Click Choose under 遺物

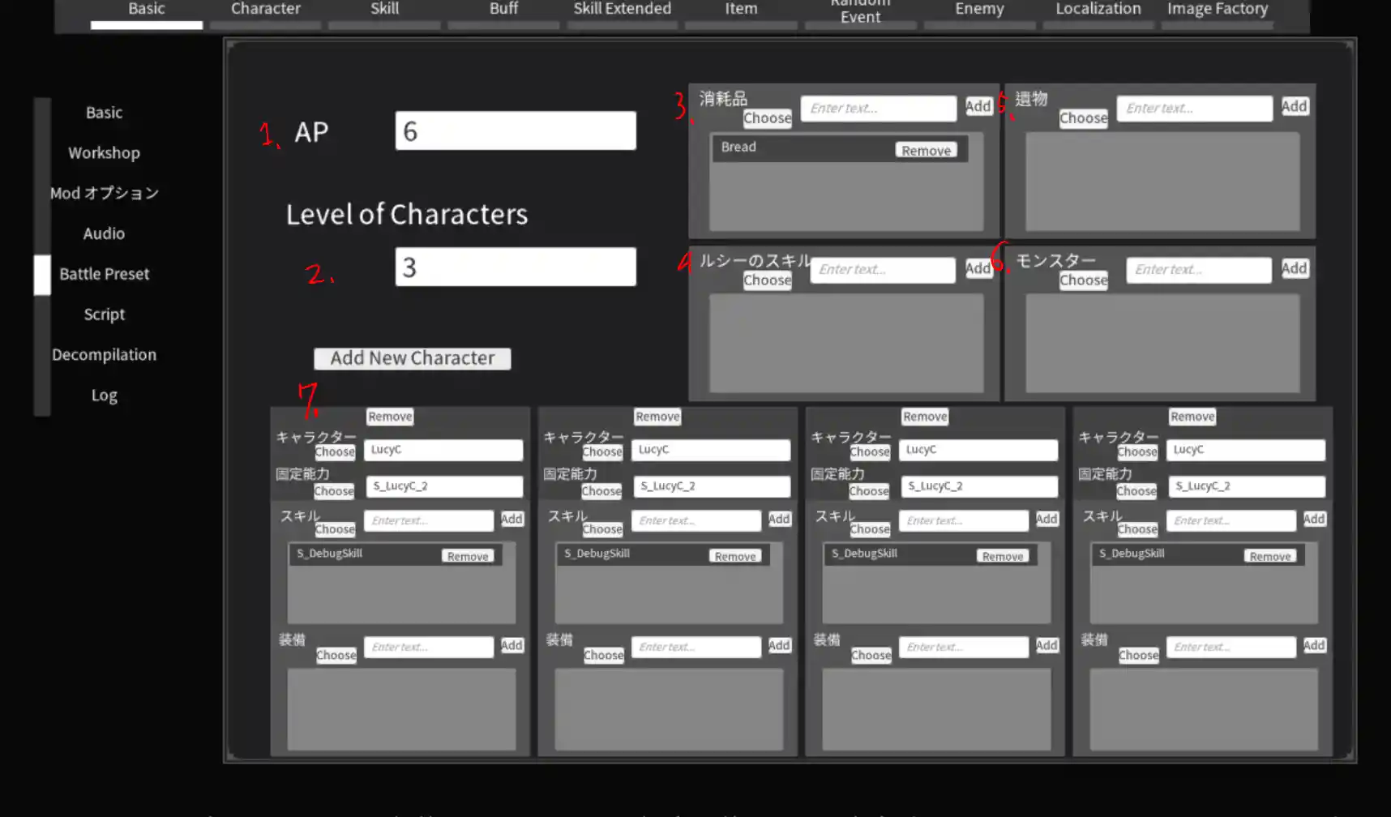(1083, 118)
